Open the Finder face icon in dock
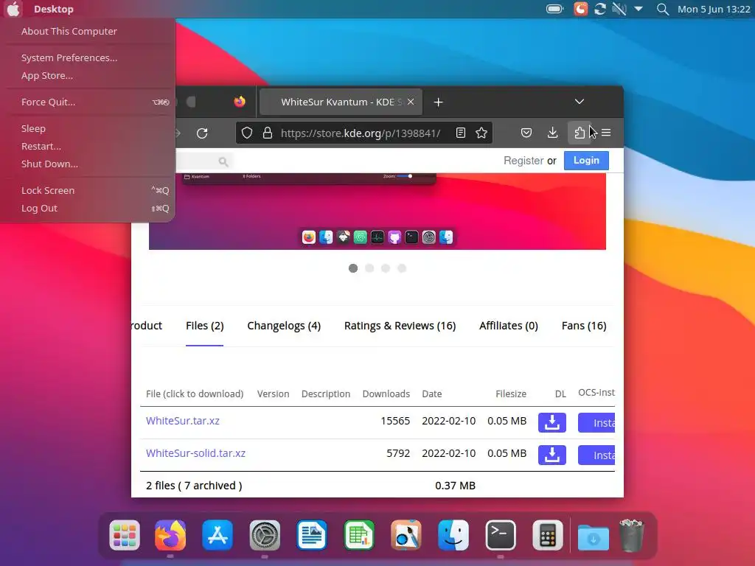The height and width of the screenshot is (566, 755). [453, 535]
